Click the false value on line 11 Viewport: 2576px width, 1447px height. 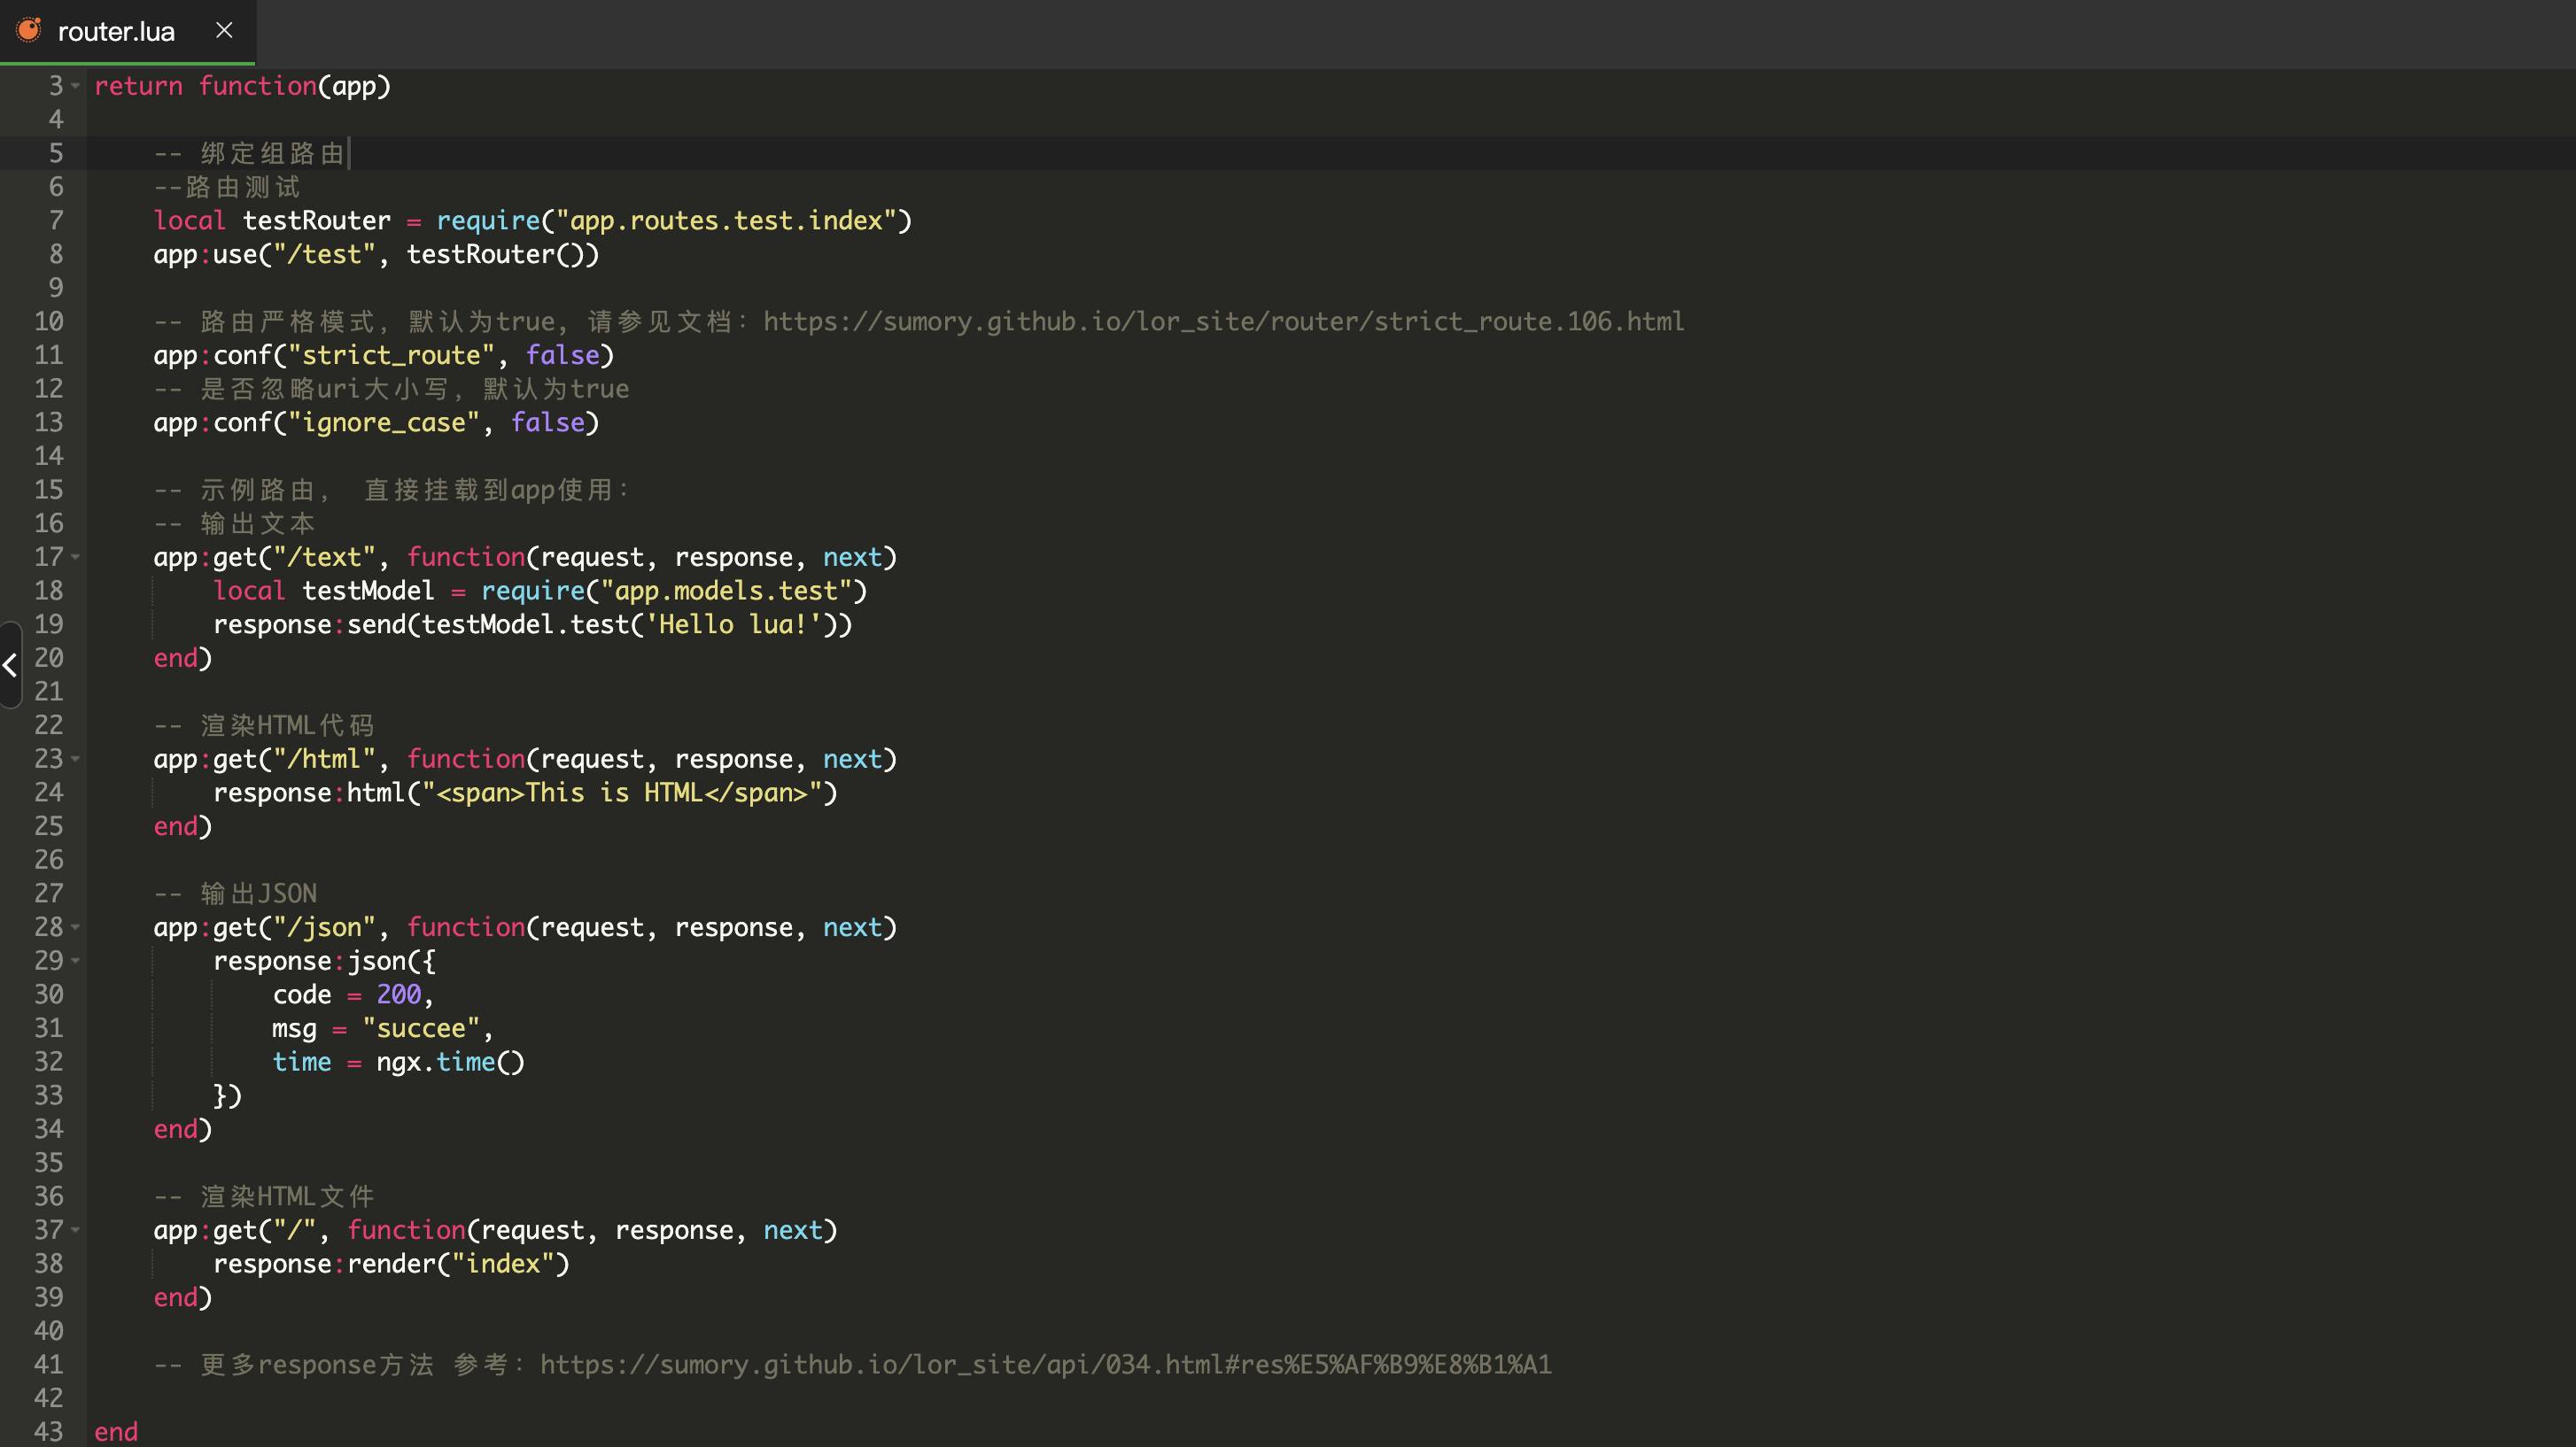point(562,355)
